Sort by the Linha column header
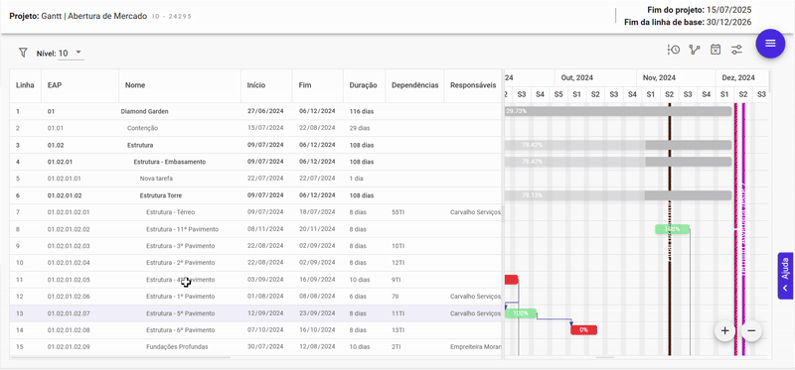This screenshot has height=370, width=795. coord(26,85)
